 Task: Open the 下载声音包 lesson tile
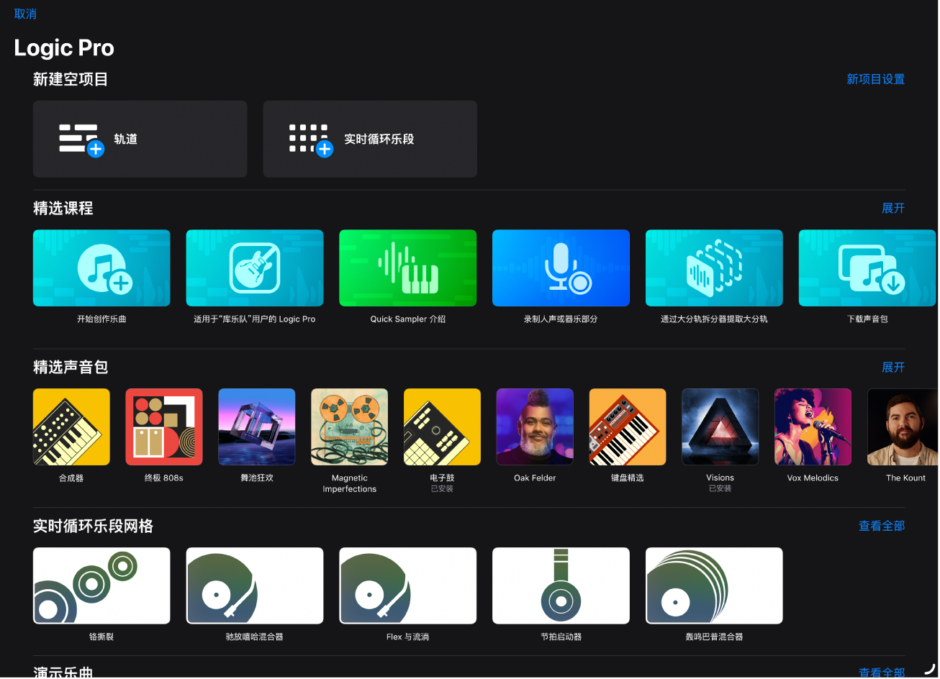(x=867, y=268)
